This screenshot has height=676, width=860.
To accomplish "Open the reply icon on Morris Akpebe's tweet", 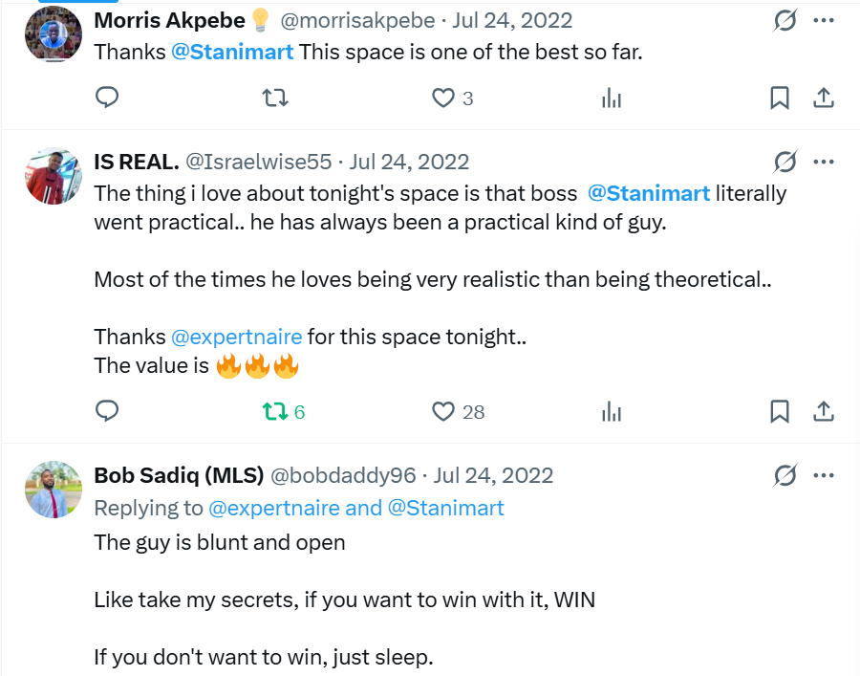I will [107, 98].
